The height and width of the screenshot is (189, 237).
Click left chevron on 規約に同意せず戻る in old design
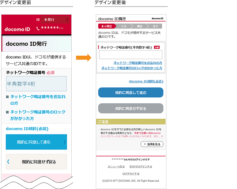coord(8,162)
